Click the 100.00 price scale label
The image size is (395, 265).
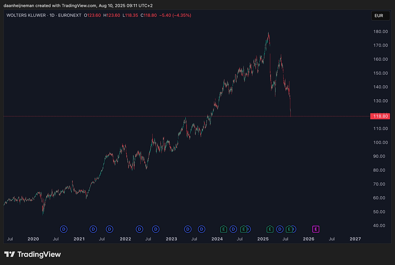click(x=380, y=142)
